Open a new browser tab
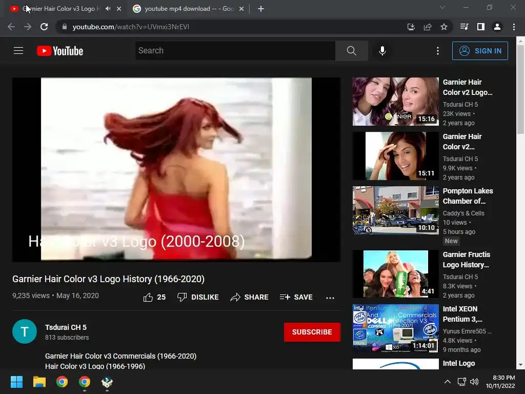The image size is (525, 394). click(261, 9)
